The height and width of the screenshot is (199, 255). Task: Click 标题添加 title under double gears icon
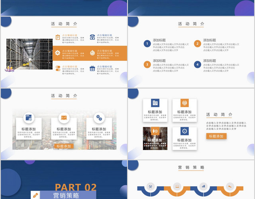tap(99, 129)
